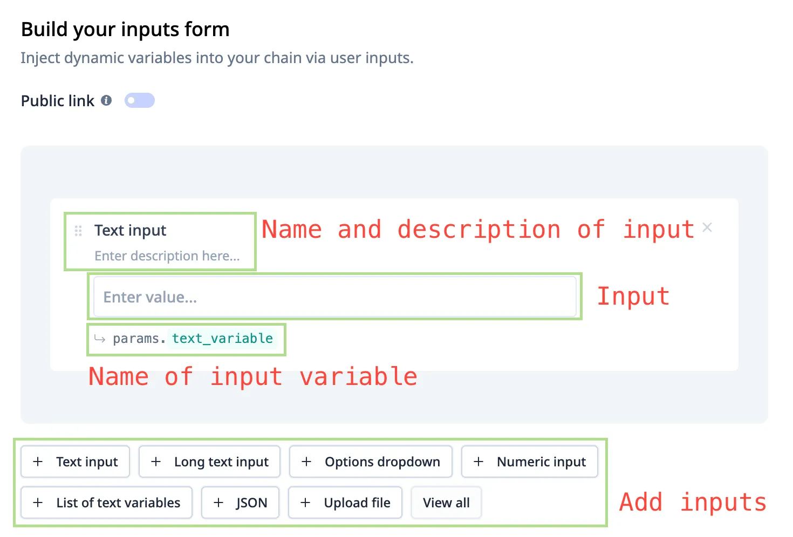Image resolution: width=793 pixels, height=537 pixels.
Task: Edit the "Text input" title name
Action: click(x=131, y=231)
